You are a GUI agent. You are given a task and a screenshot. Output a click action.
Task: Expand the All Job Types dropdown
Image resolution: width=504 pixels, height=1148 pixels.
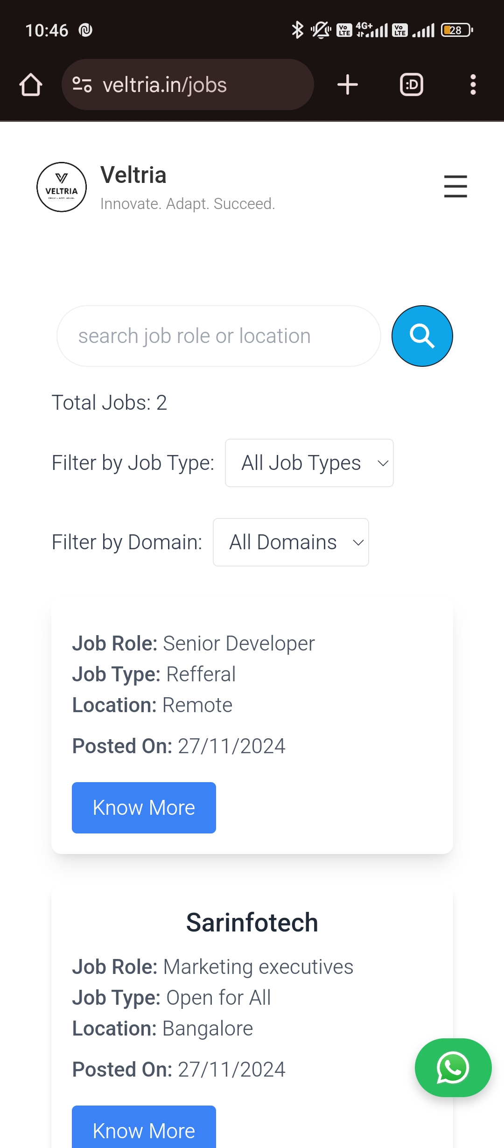click(309, 463)
